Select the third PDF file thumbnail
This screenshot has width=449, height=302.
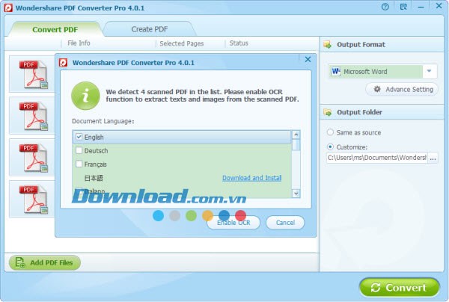34,158
